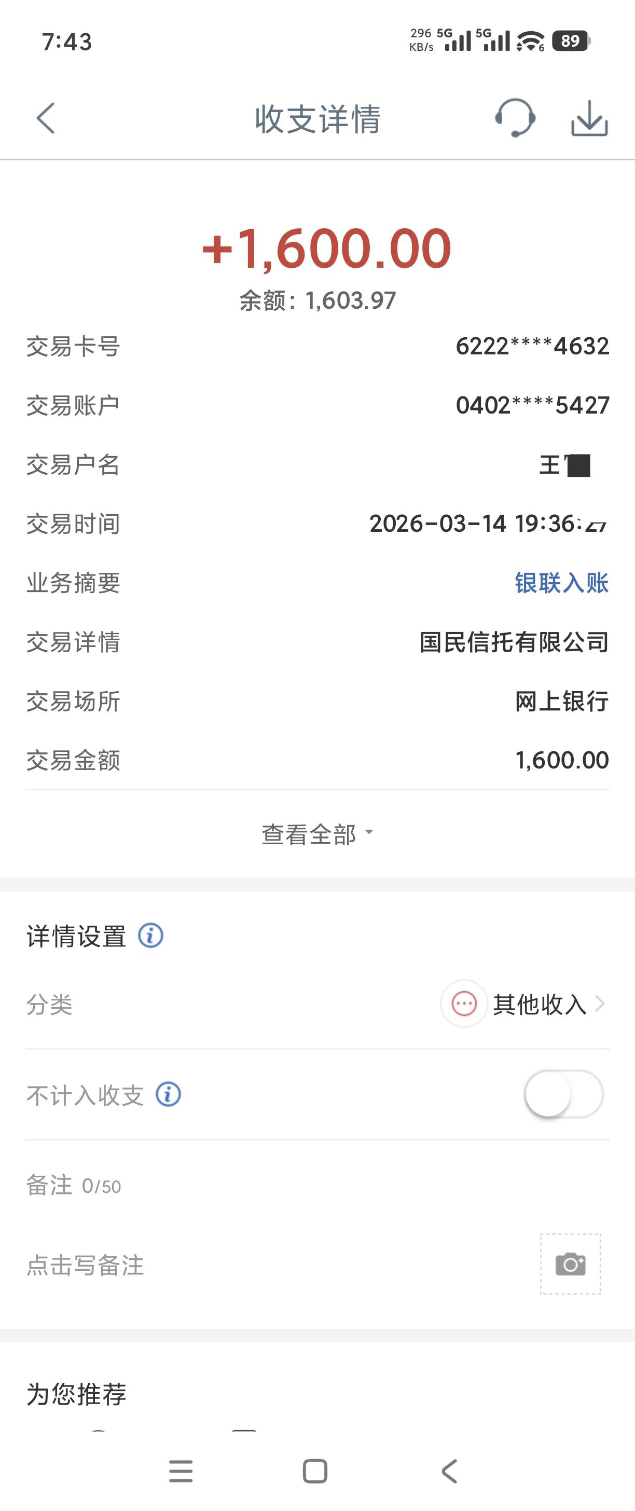The height and width of the screenshot is (1511, 635).
Task: Open the 其他收入 category chevron
Action: click(599, 1004)
